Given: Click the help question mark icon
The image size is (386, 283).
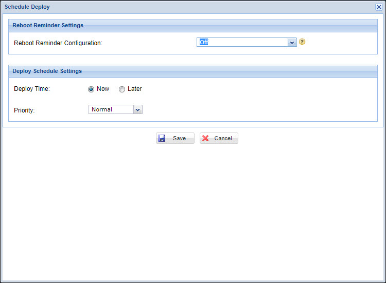Looking at the screenshot, I should 302,42.
